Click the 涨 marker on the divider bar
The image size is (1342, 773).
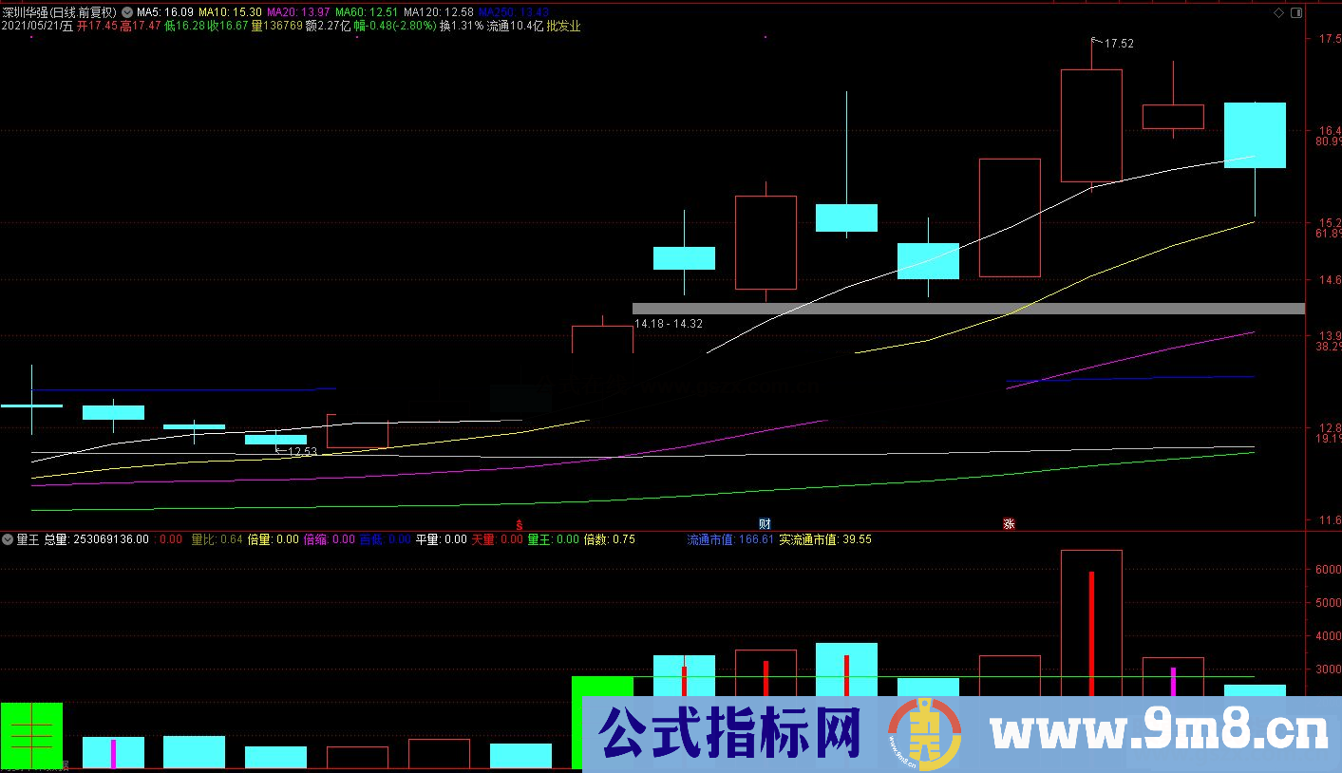tap(1009, 523)
